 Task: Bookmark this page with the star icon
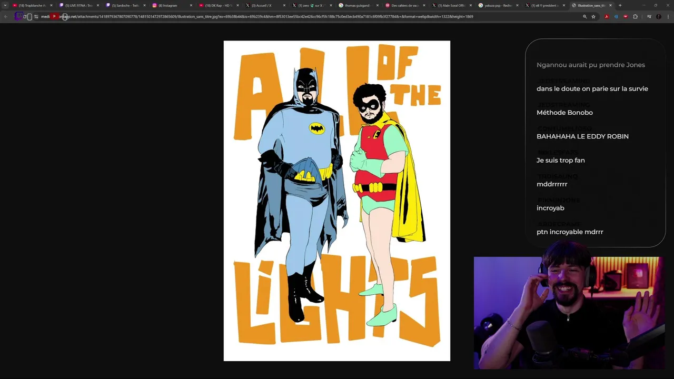(x=593, y=16)
